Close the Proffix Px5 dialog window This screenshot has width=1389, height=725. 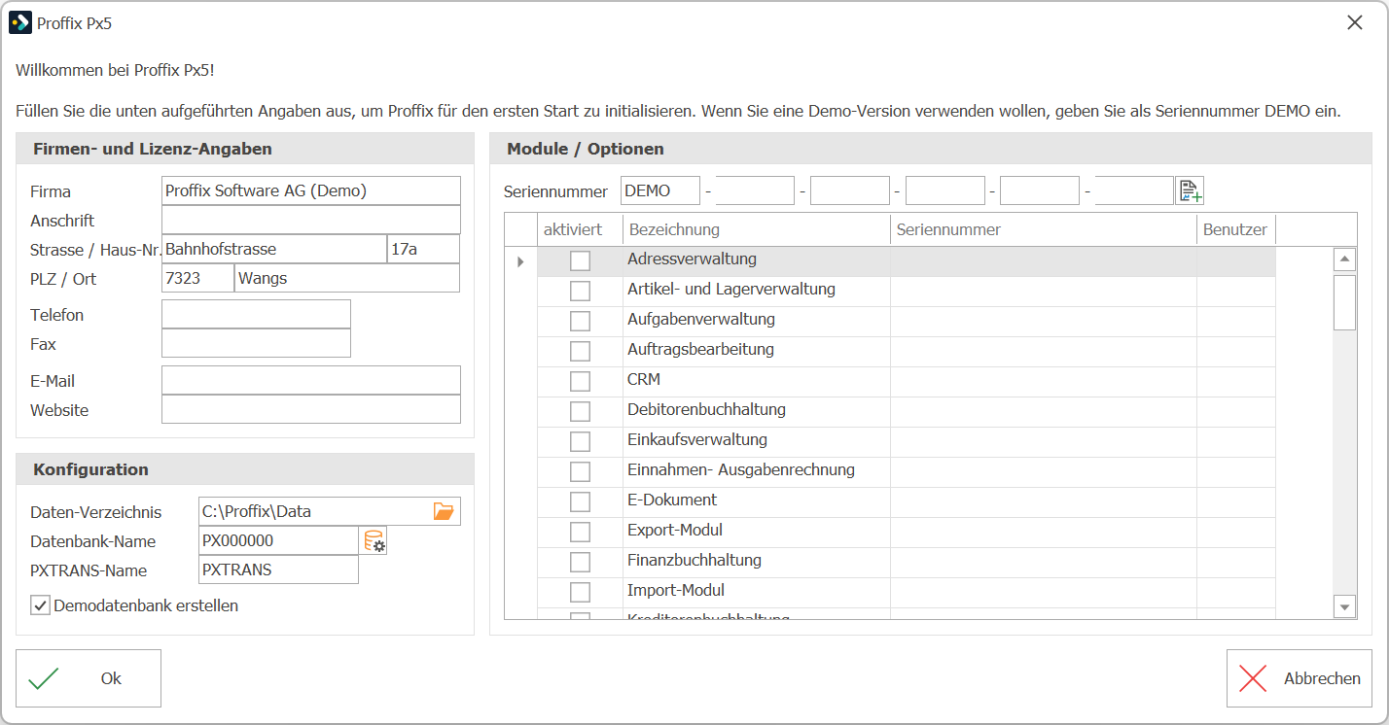coord(1354,22)
